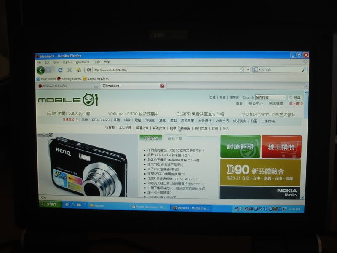Screen dimensions: 337x253
Task: Open the list all tabs dropdown
Action: (306, 86)
